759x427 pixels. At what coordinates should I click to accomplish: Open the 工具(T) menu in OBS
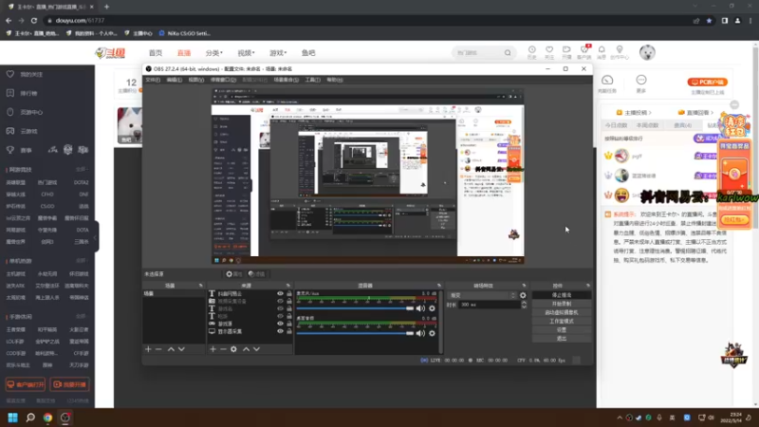(x=313, y=80)
